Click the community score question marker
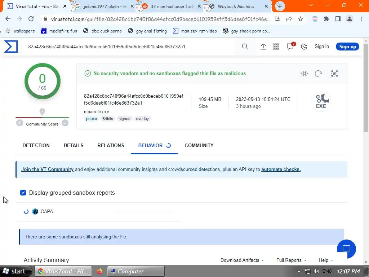Viewport: 369px width, 277px height. click(42, 112)
